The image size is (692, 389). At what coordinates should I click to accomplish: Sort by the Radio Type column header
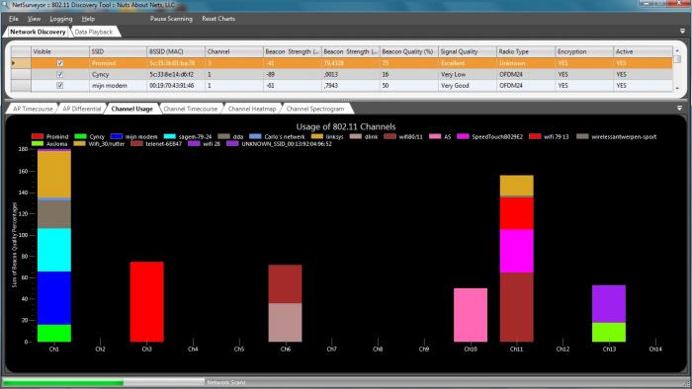[526, 51]
